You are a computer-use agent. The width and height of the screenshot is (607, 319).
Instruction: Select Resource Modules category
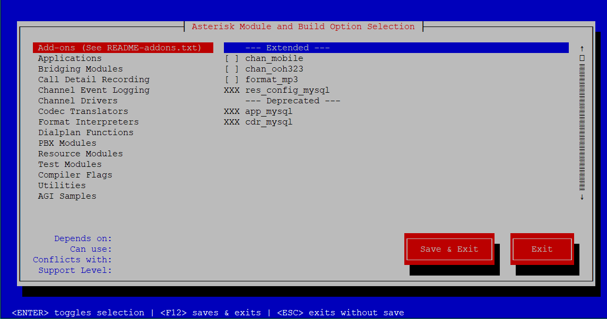[81, 154]
